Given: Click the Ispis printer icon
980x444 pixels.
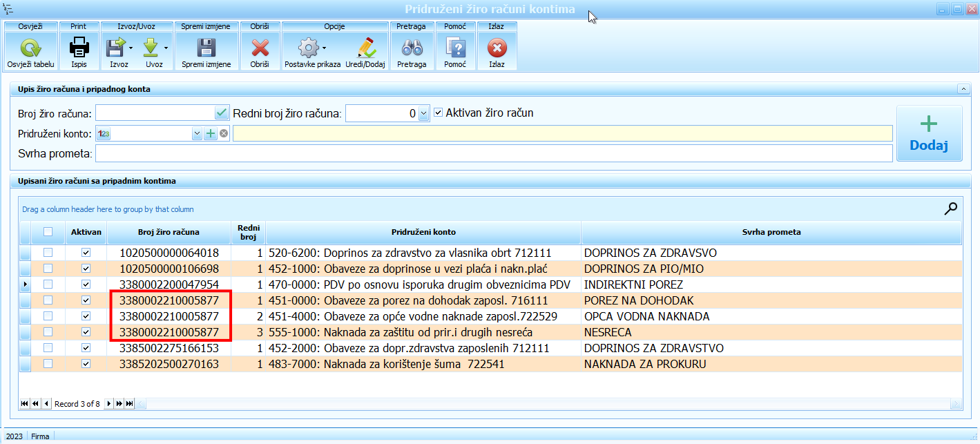Looking at the screenshot, I should point(79,48).
